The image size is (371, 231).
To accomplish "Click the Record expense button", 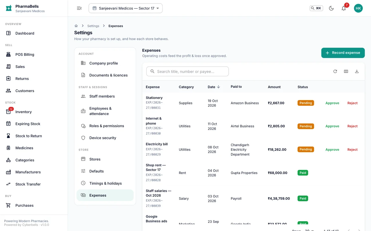I will tap(343, 53).
